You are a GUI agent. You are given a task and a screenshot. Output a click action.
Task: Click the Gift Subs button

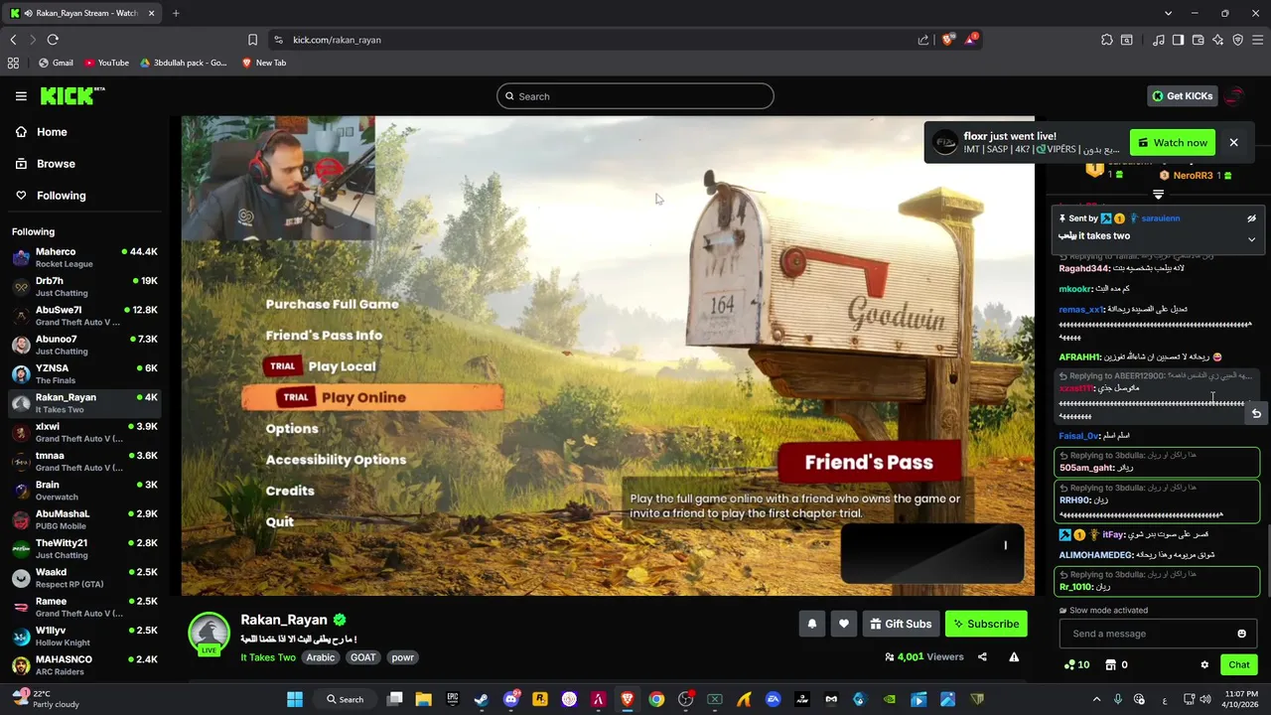pos(901,624)
